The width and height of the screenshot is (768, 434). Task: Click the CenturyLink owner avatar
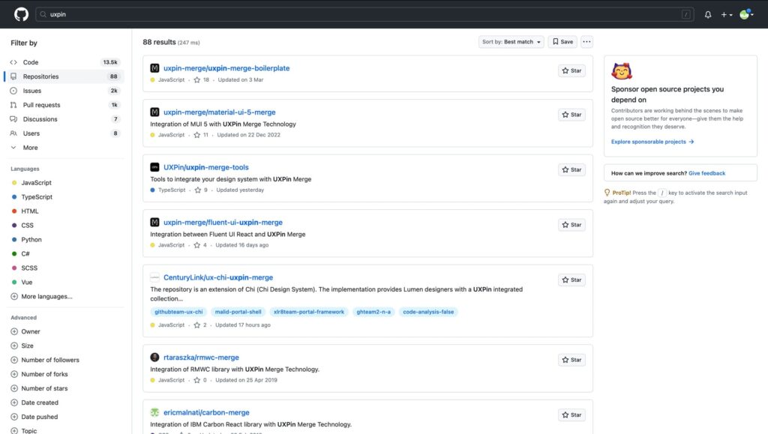click(154, 277)
